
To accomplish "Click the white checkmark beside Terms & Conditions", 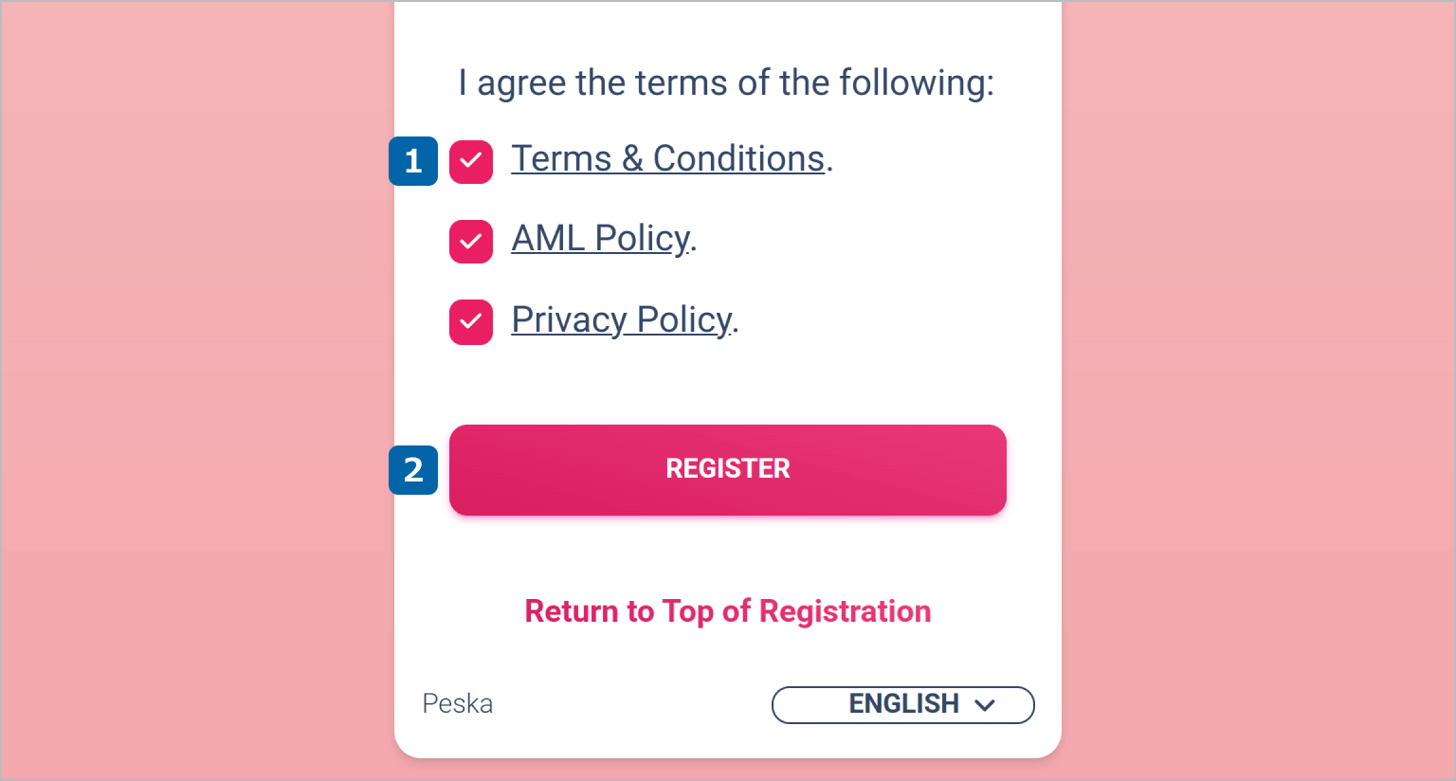I will coord(471,161).
